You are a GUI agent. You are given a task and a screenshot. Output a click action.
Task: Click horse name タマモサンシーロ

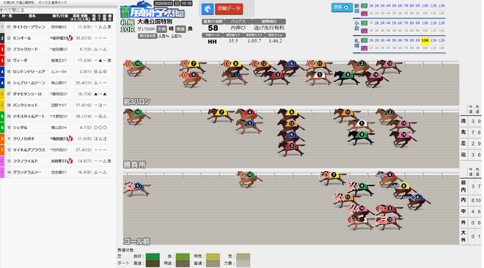(27, 94)
